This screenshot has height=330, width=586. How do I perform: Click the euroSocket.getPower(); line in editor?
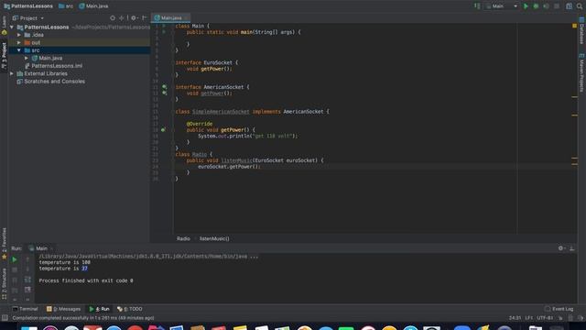(x=229, y=167)
